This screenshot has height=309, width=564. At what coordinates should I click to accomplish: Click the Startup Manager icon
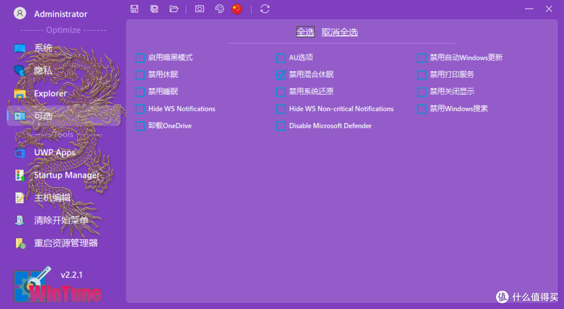[x=20, y=176]
